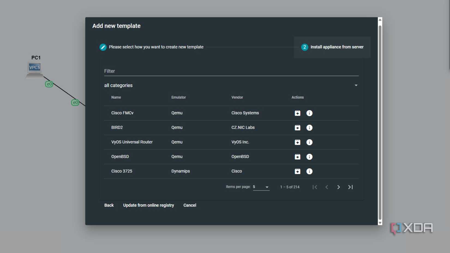Image resolution: width=450 pixels, height=253 pixels.
Task: Open the Items per page selector
Action: tap(261, 187)
